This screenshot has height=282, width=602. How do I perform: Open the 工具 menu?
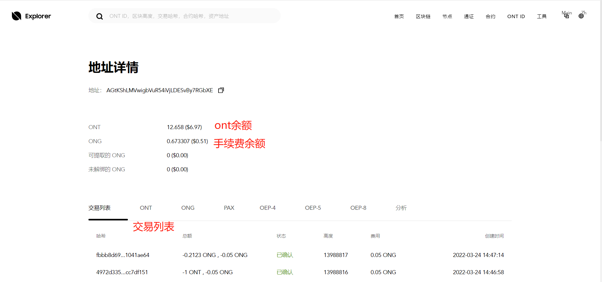542,16
